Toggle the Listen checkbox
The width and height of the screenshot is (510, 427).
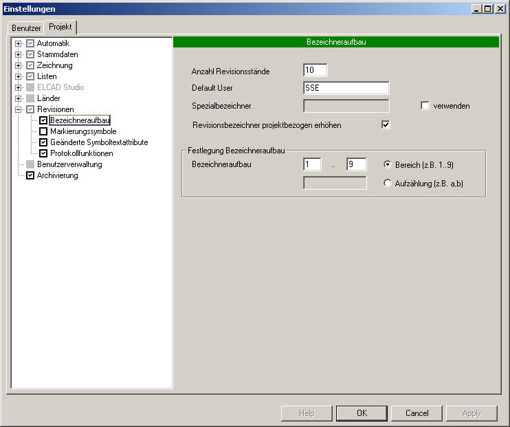point(30,76)
